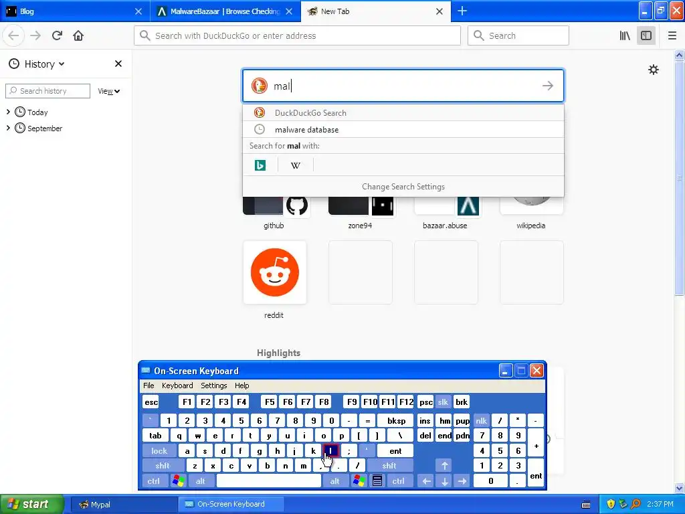
Task: Open the bazaar.abuse top site tile
Action: [x=445, y=213]
